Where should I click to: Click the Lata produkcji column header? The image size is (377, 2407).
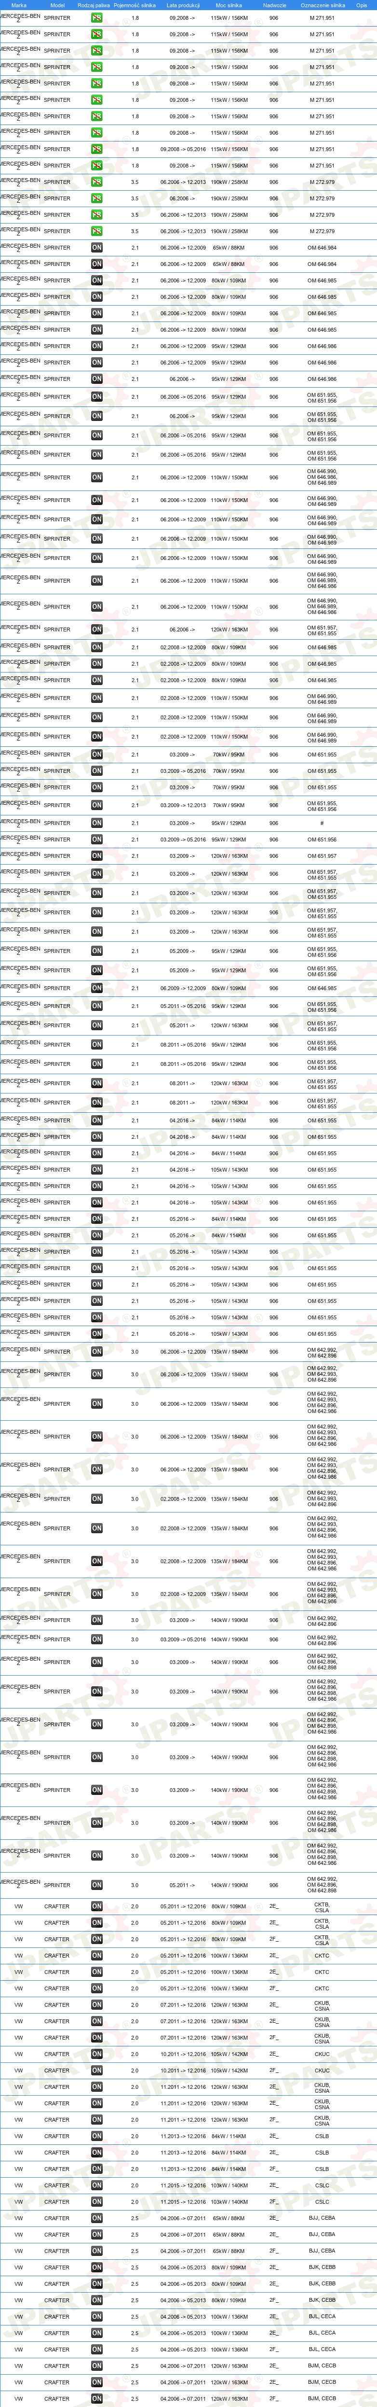(x=184, y=5)
